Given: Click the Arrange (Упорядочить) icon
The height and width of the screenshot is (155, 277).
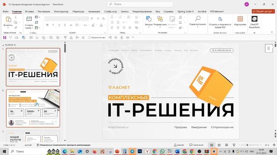Looking at the screenshot, I should point(160,19).
